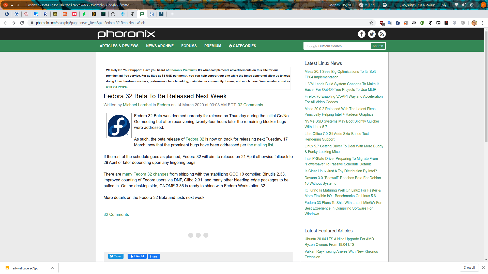Open the Phoronix Facebook page icon

pyautogui.click(x=361, y=34)
